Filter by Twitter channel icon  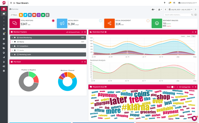(x=25, y=15)
